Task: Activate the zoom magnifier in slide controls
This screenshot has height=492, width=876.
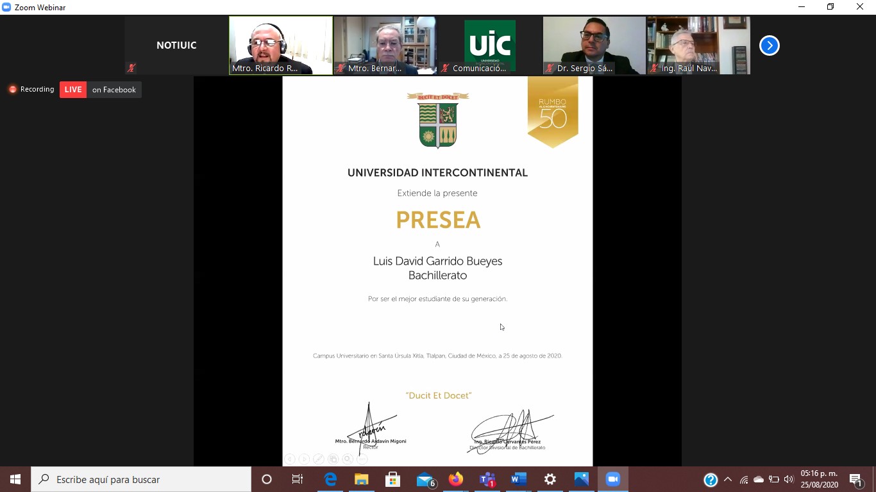Action: [x=347, y=459]
